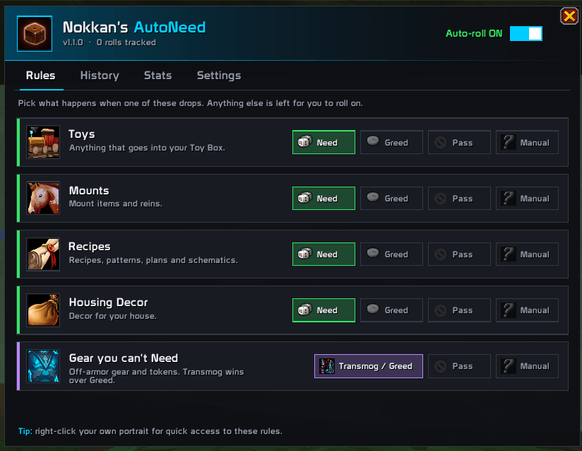Screen dimensions: 582x451
Task: Set Recipes rule to Manual
Action: tap(527, 254)
